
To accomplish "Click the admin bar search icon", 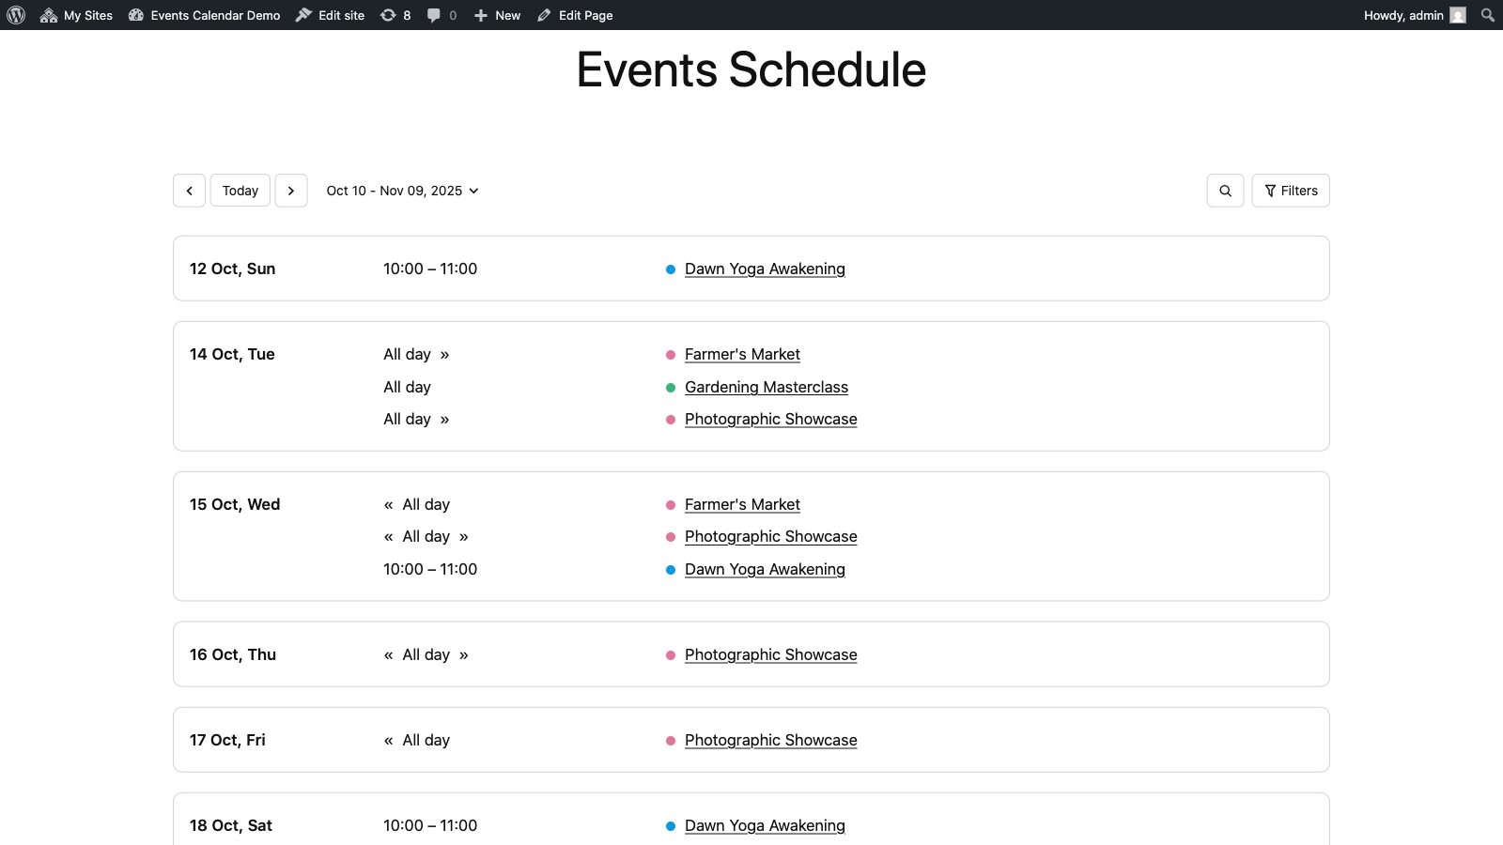I will coord(1487,15).
